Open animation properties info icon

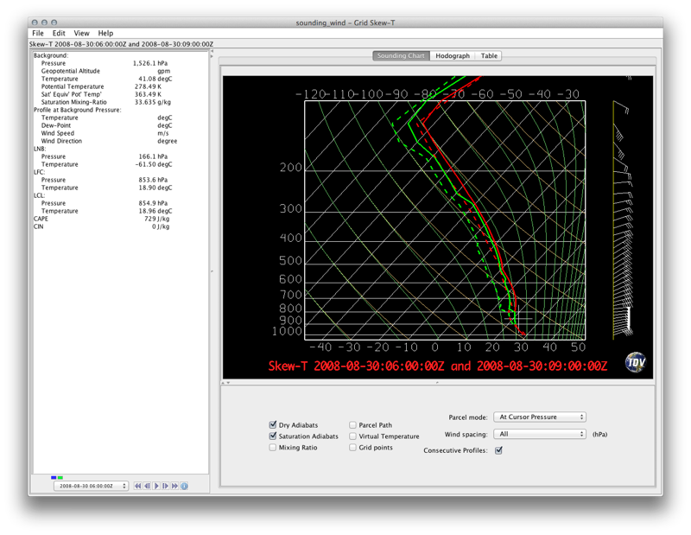point(184,487)
